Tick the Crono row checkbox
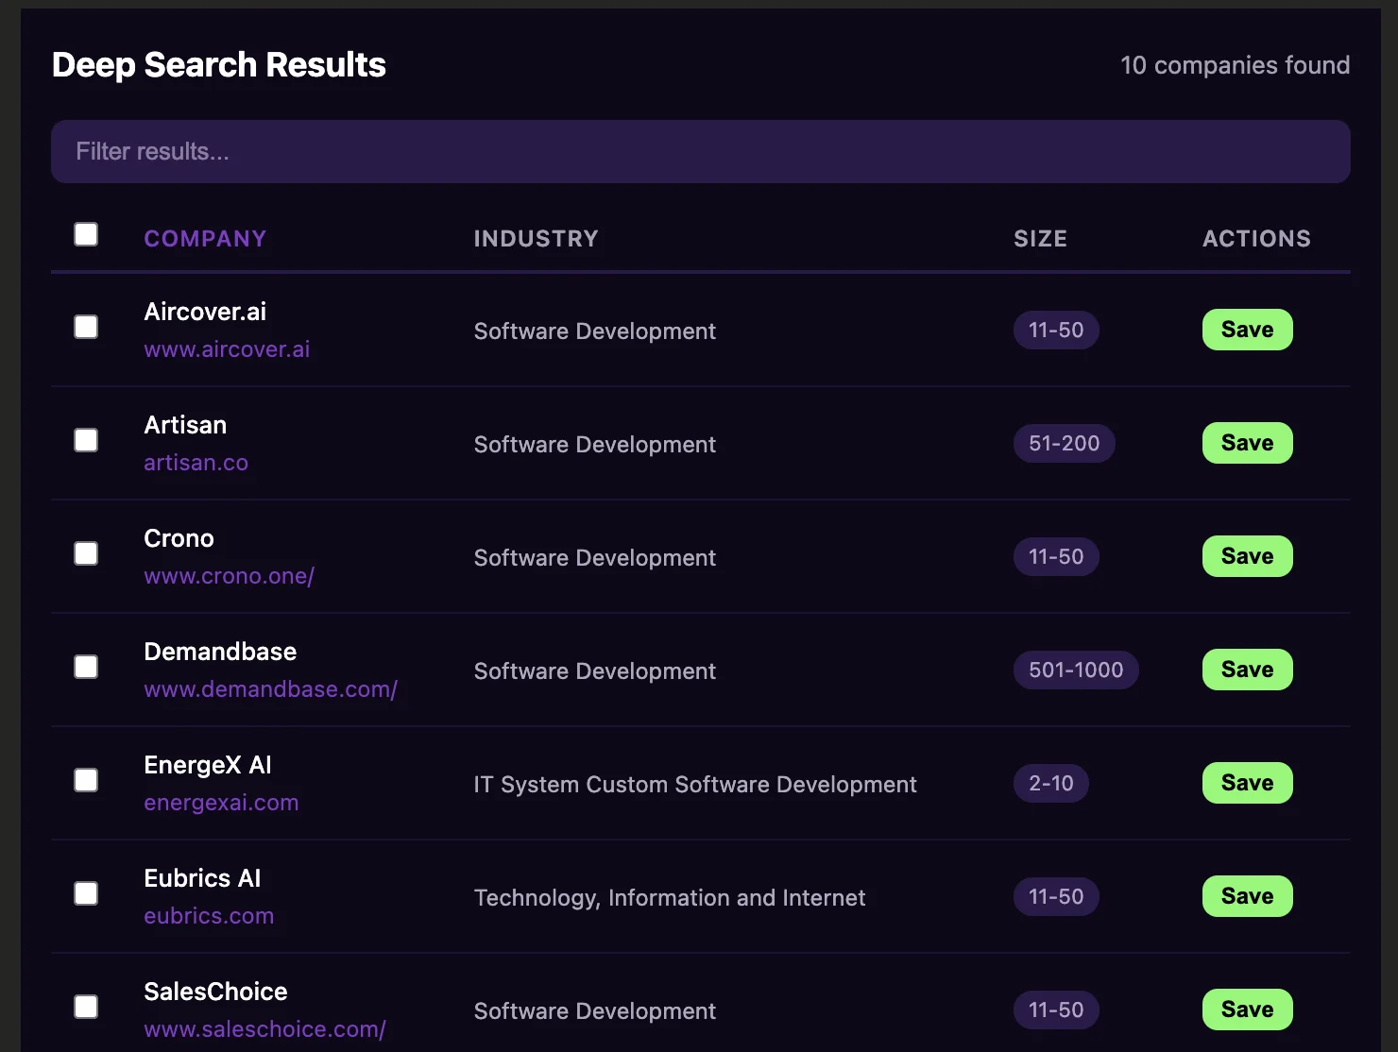This screenshot has width=1398, height=1052. [86, 553]
